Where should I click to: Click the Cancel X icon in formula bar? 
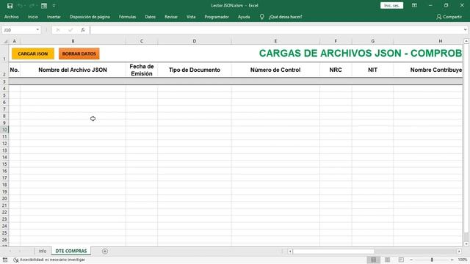tap(58, 30)
